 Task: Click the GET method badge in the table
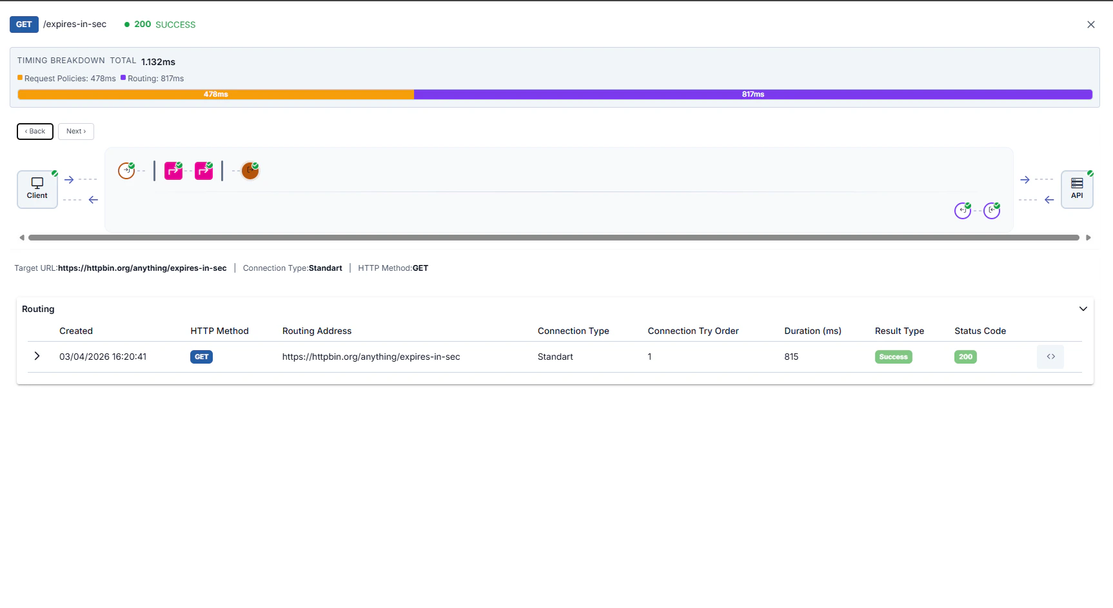tap(201, 357)
